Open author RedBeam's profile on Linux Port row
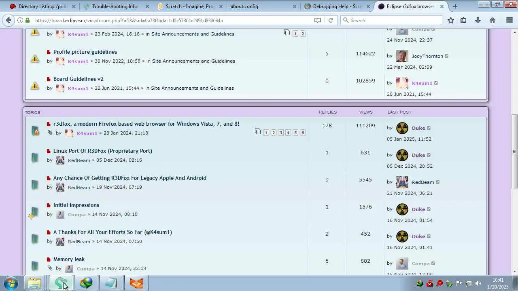 click(x=79, y=160)
